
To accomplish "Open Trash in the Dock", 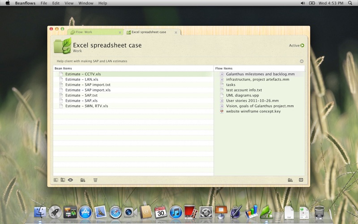I will pyautogui.click(x=320, y=212).
